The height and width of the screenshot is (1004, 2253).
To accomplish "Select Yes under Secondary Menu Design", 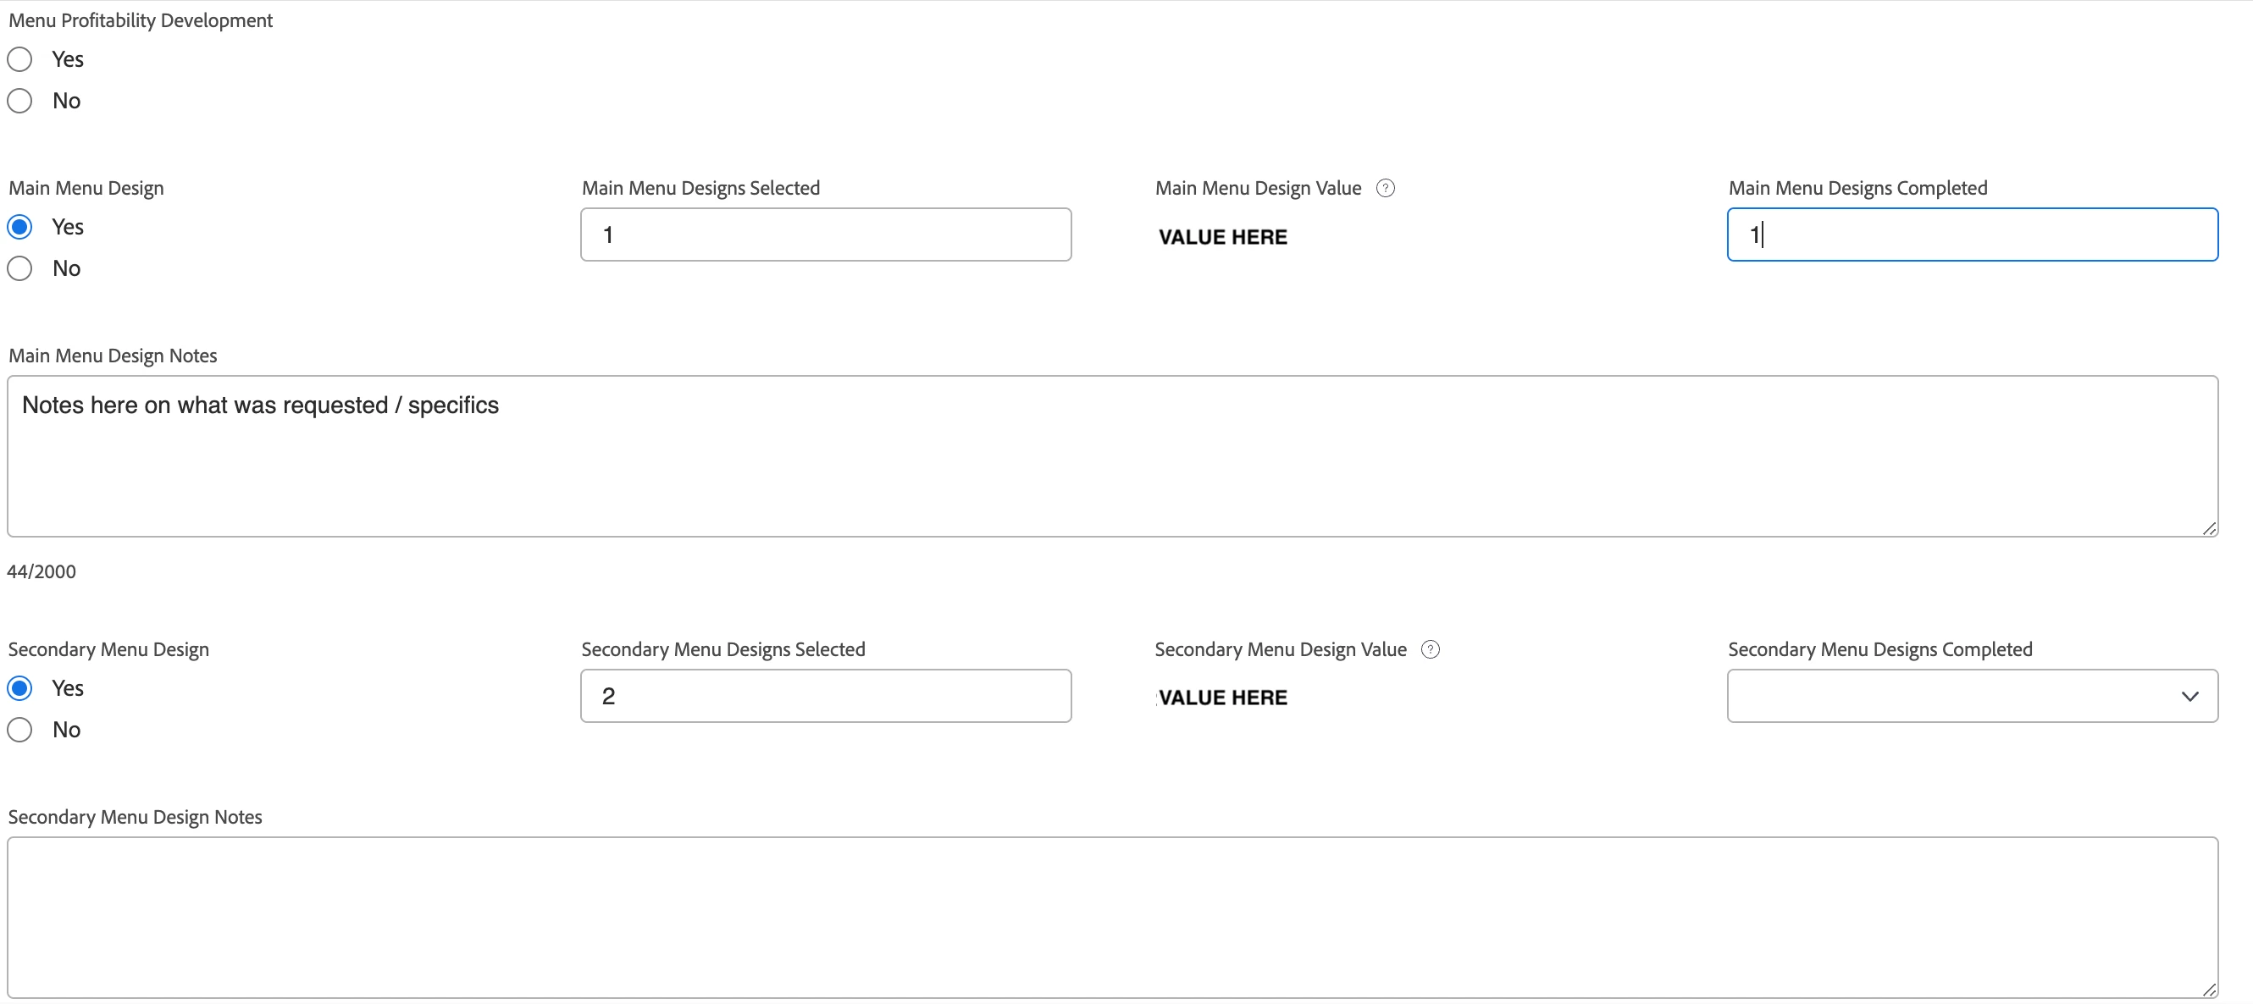I will pos(20,688).
